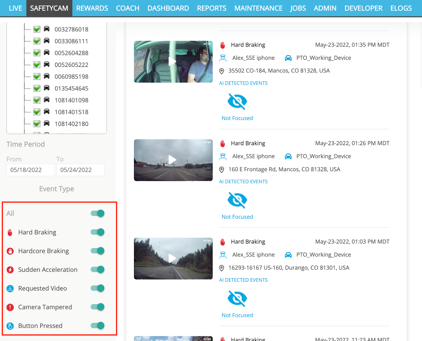Click the hand icon of the 01:03 PM event
422x341 pixels.
click(x=223, y=242)
